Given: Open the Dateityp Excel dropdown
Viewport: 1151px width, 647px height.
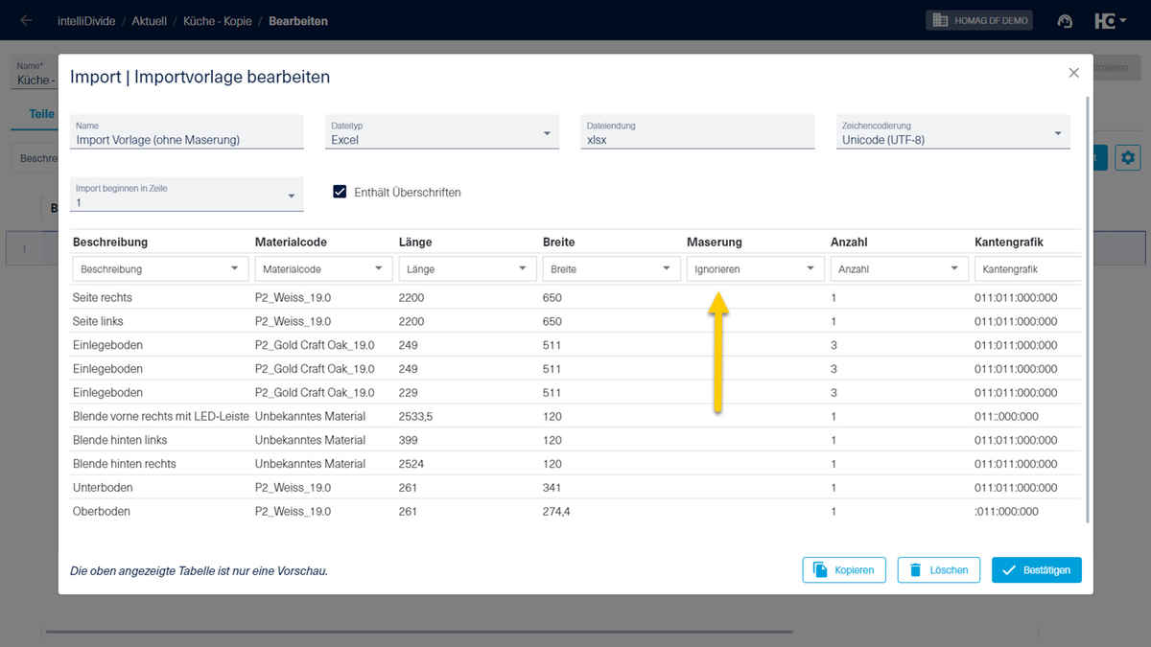Looking at the screenshot, I should click(x=442, y=132).
